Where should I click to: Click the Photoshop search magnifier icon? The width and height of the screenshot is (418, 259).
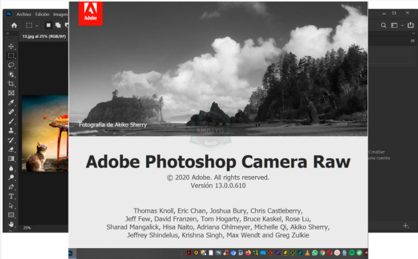(383, 25)
